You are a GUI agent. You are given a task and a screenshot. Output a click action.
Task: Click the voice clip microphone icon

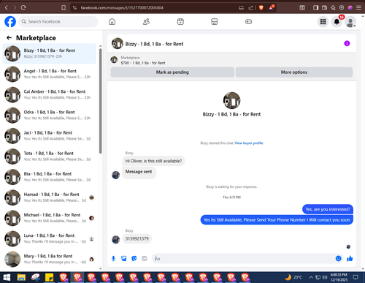113,259
